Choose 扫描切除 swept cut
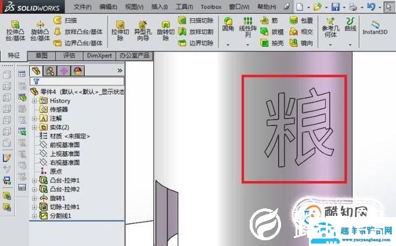Viewport: 396px width, 246px height. pyautogui.click(x=196, y=20)
